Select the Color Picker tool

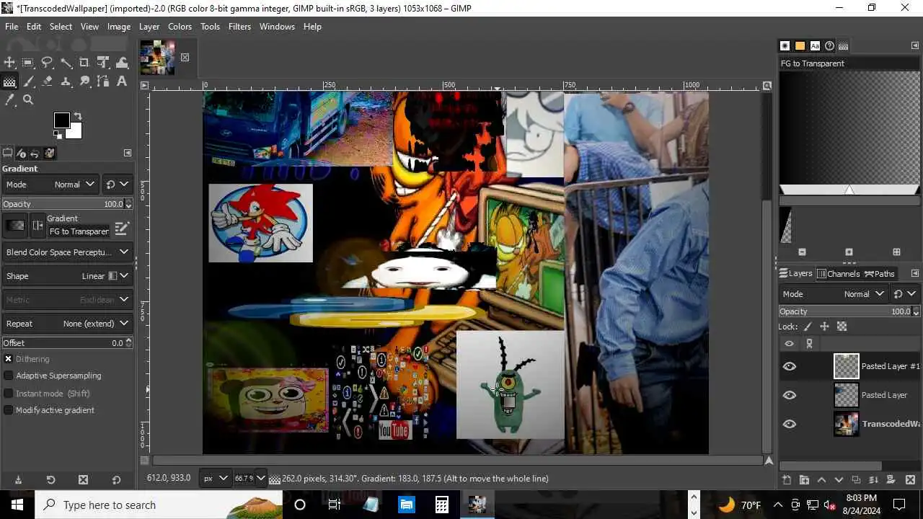tap(10, 100)
